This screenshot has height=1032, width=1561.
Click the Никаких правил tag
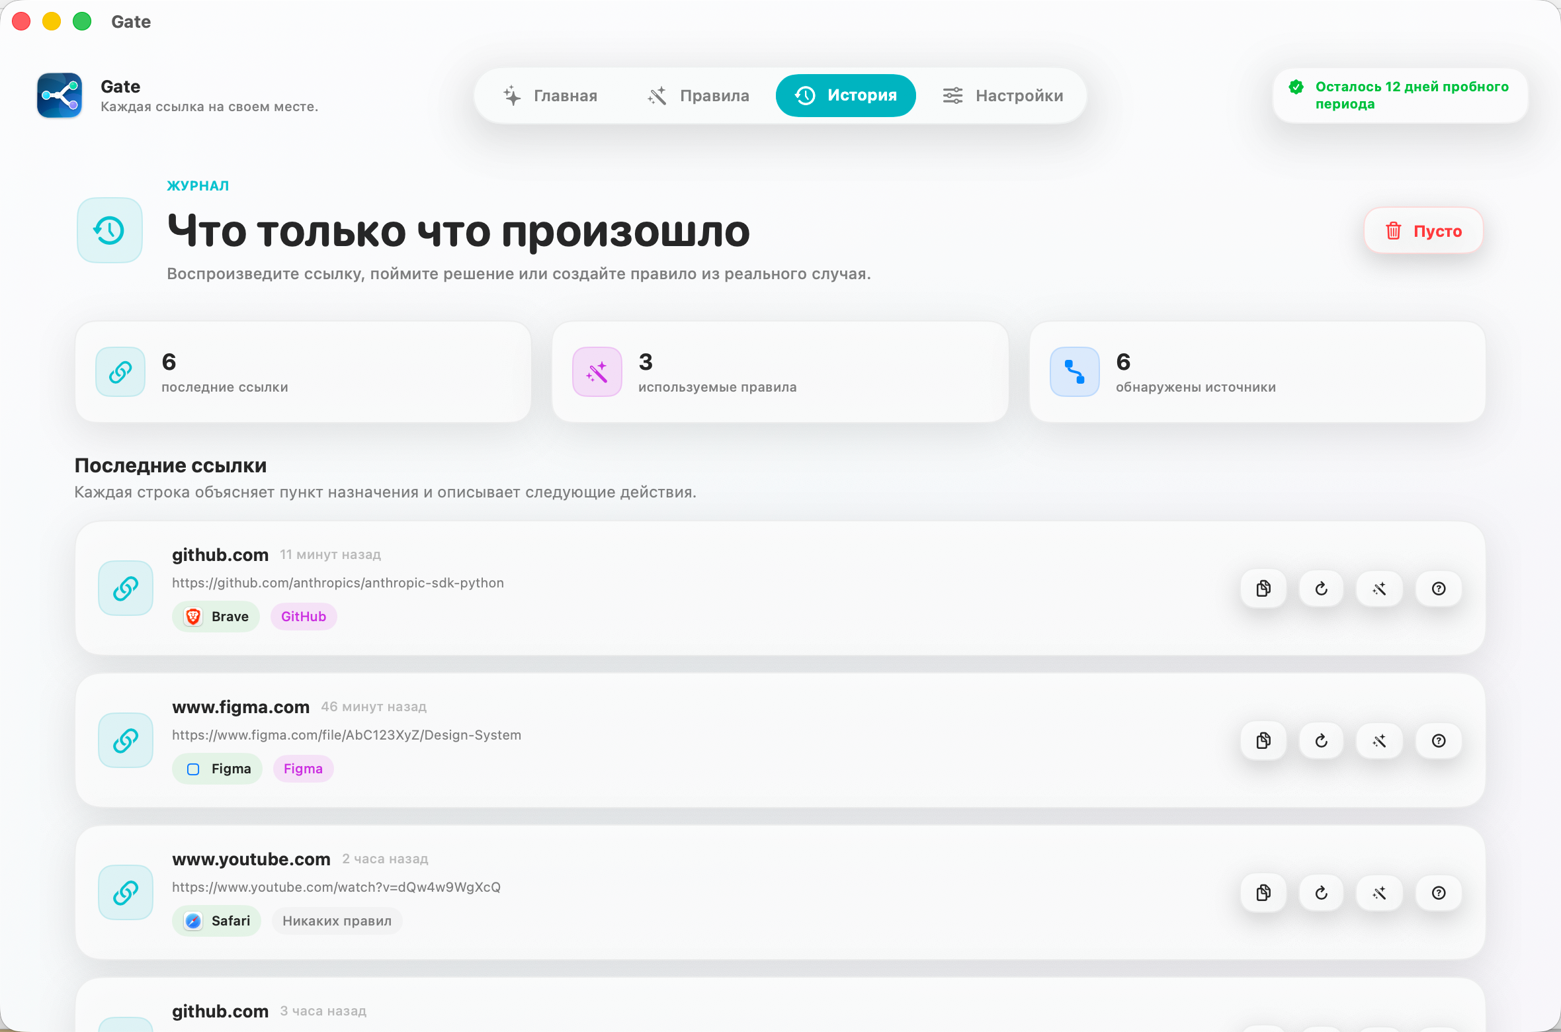337,921
